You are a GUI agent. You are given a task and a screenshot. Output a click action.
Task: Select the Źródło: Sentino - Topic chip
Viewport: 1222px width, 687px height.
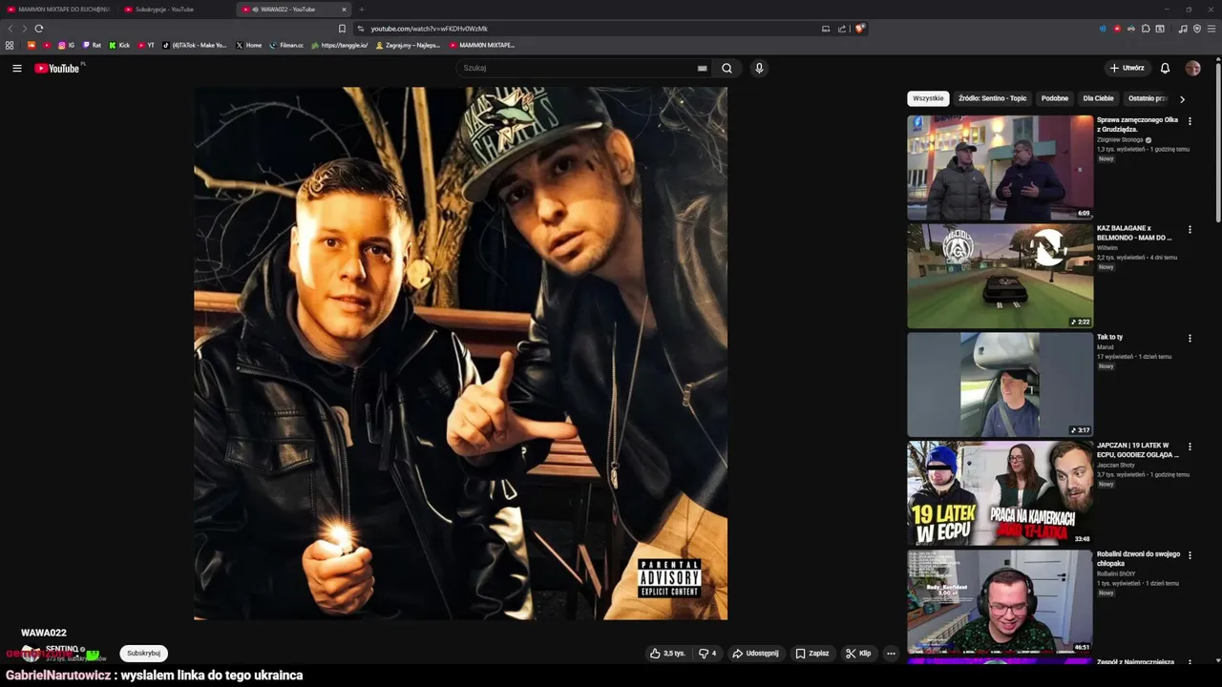coord(992,98)
